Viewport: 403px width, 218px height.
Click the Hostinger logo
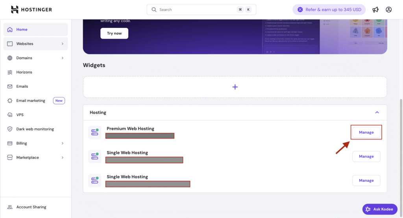31,9
